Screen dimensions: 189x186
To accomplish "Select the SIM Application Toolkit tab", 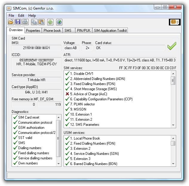I will click(110, 31).
